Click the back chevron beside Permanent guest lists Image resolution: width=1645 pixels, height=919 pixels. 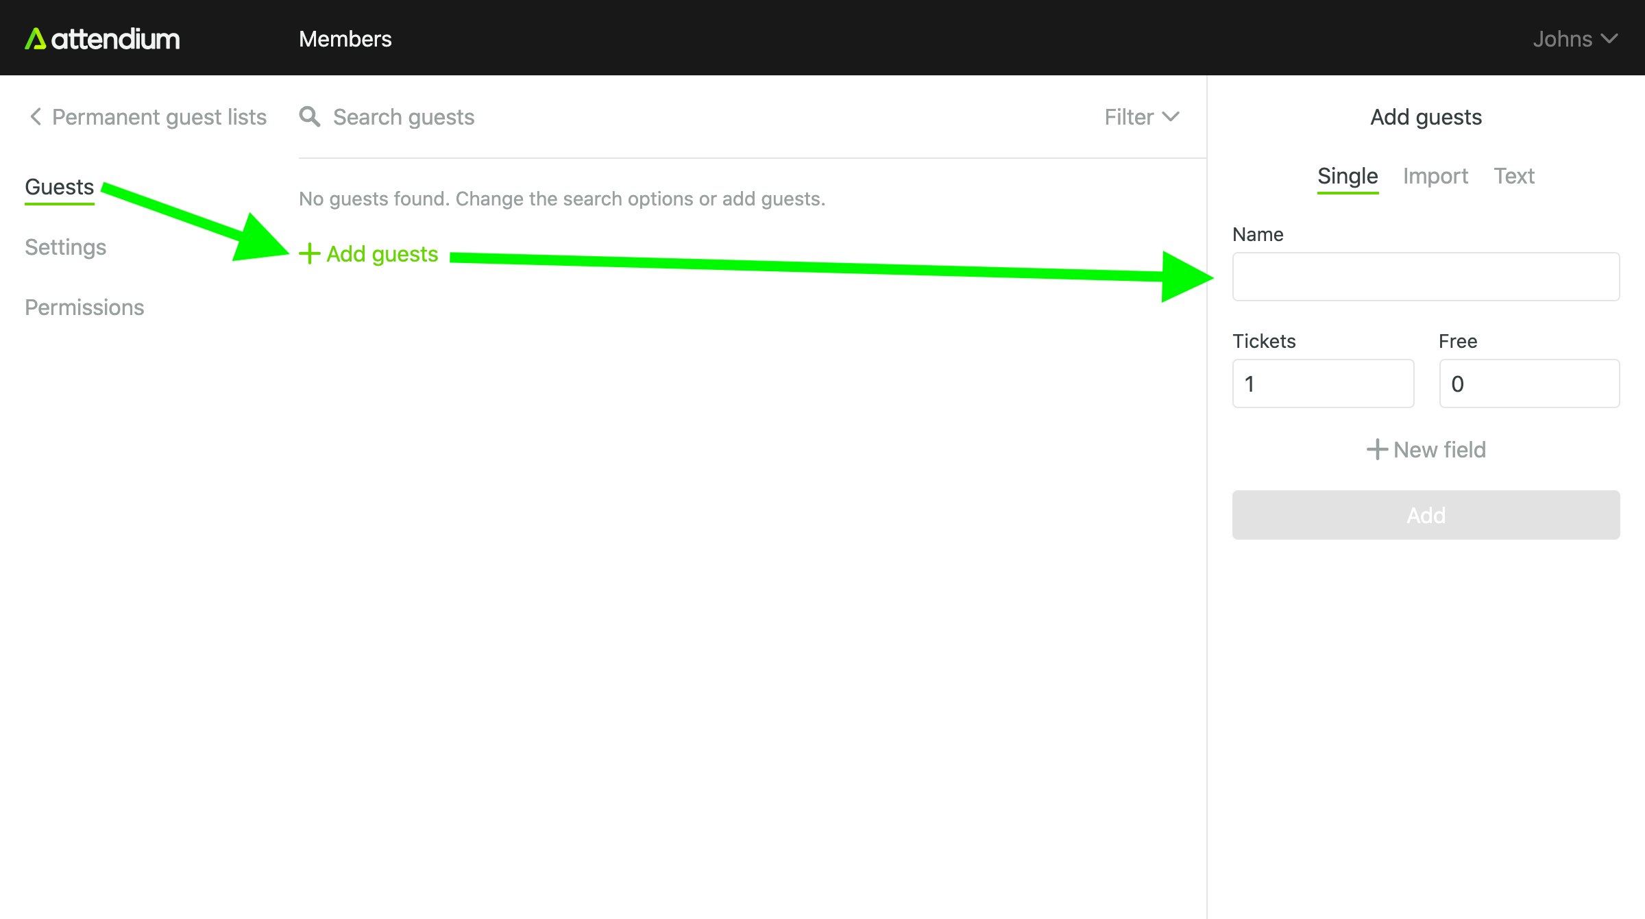pyautogui.click(x=36, y=116)
